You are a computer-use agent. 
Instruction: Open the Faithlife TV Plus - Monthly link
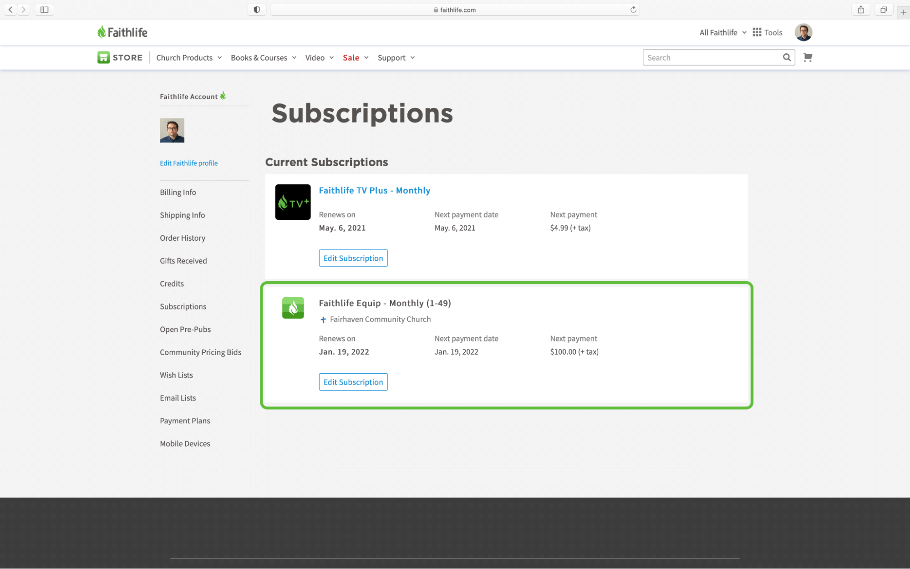(x=374, y=190)
